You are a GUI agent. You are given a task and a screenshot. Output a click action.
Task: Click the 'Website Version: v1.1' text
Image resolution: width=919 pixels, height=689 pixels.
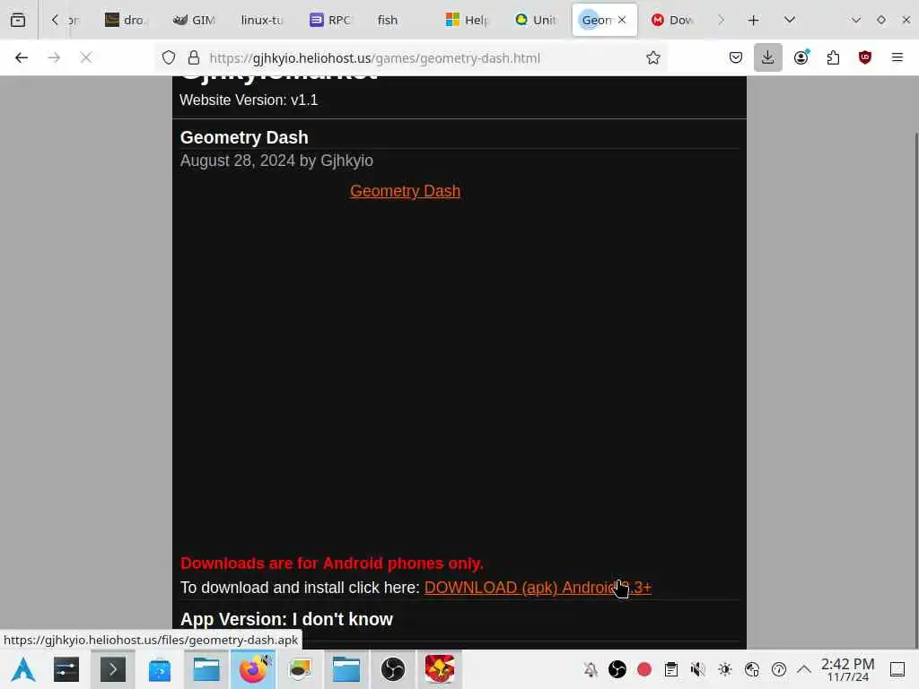click(x=249, y=100)
